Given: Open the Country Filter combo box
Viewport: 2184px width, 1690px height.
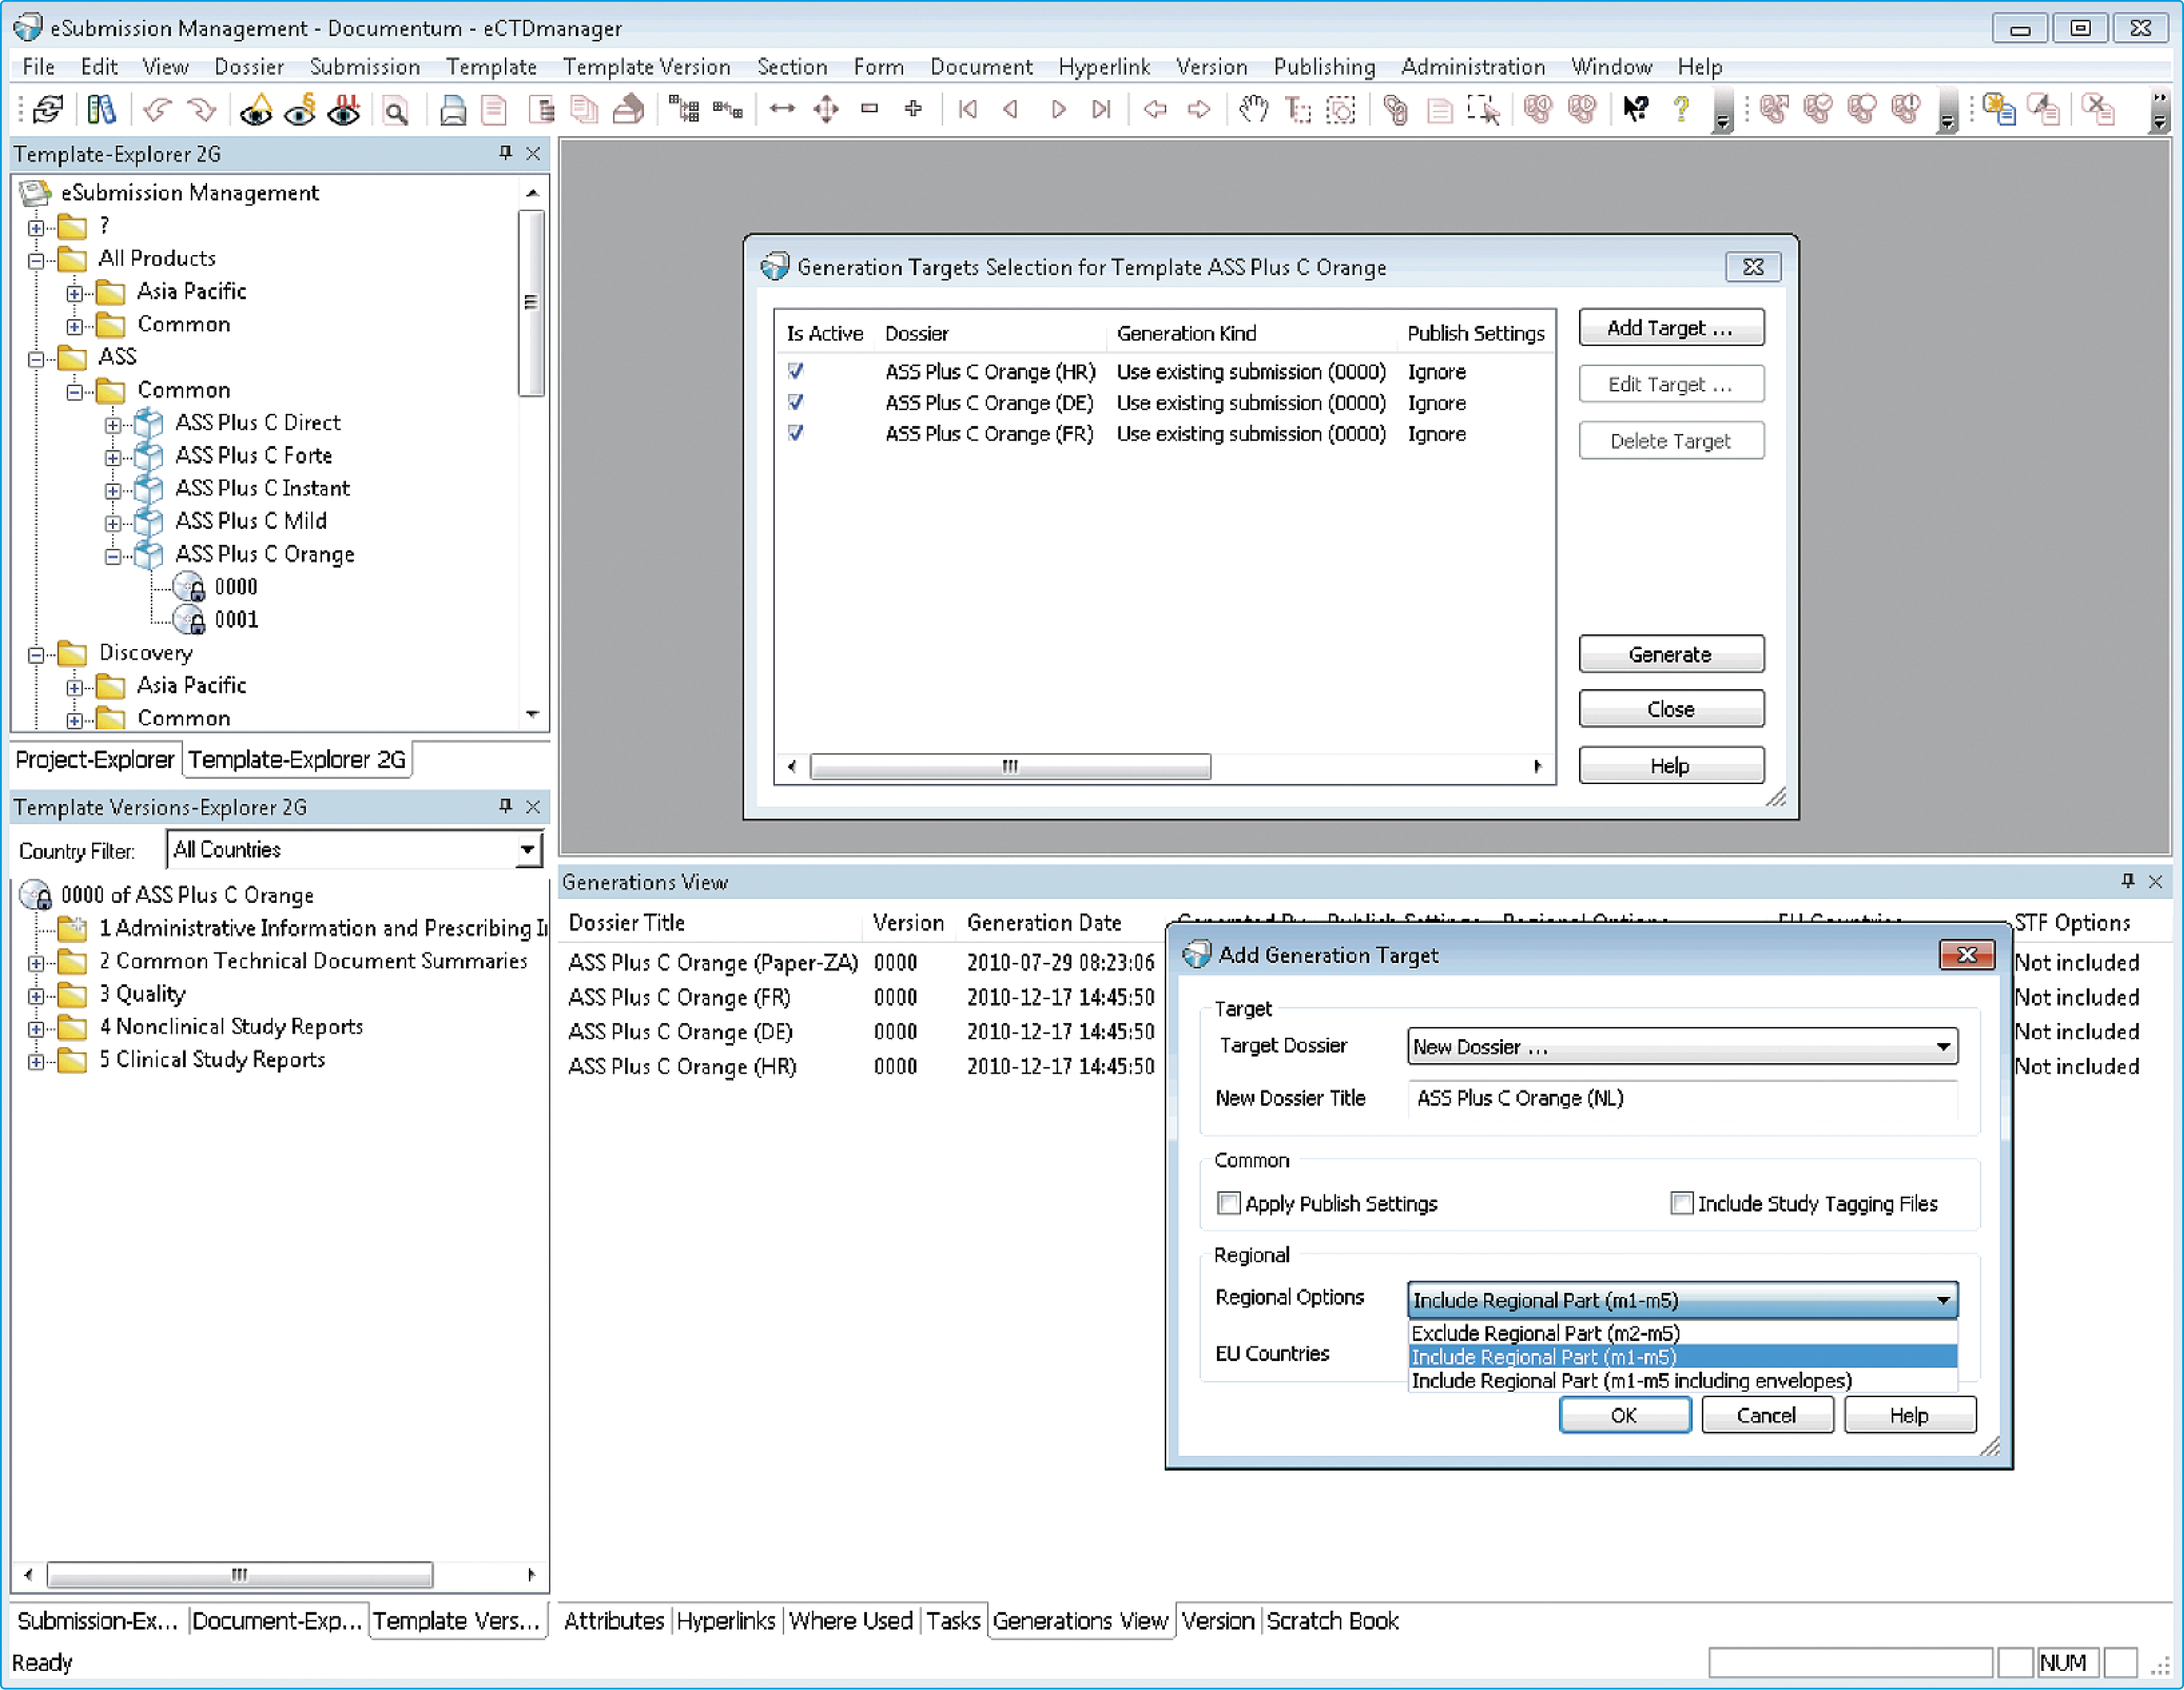Looking at the screenshot, I should click(527, 849).
